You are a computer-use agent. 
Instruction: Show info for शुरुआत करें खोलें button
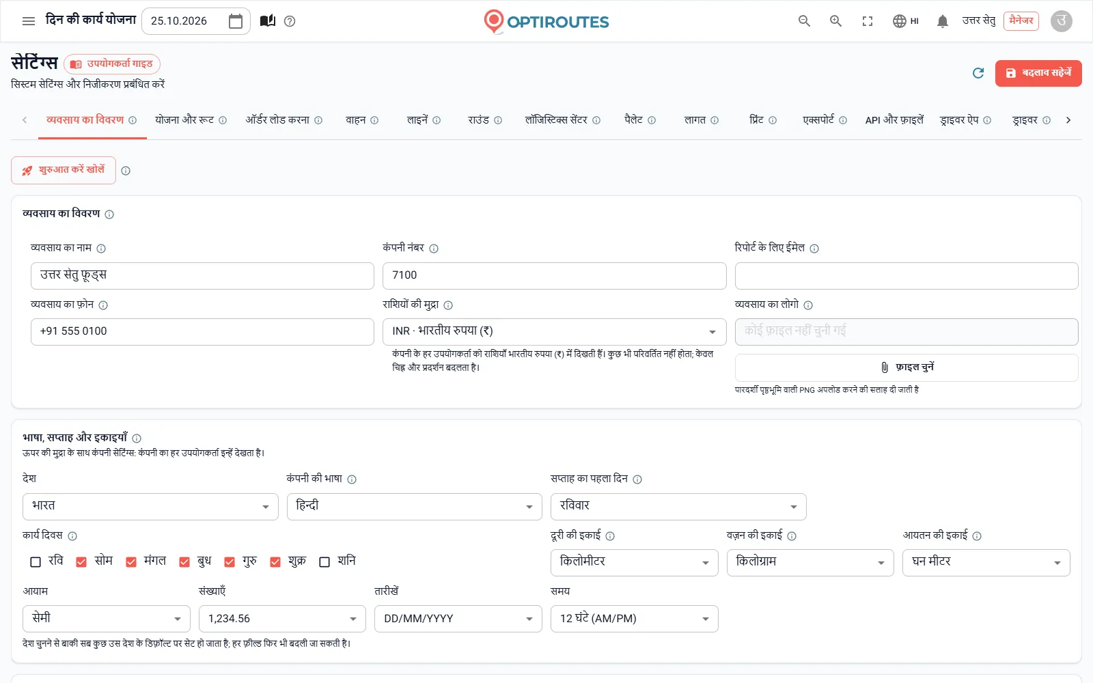(126, 171)
